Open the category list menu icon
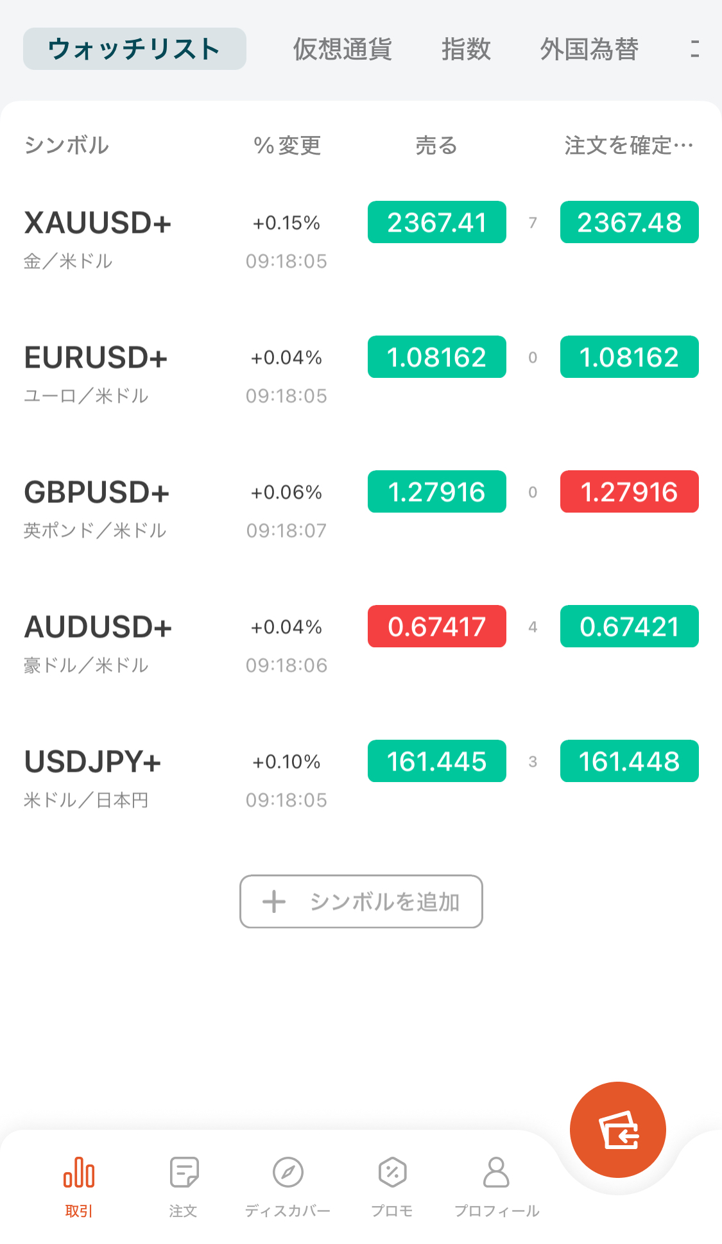722x1244 pixels. point(695,49)
